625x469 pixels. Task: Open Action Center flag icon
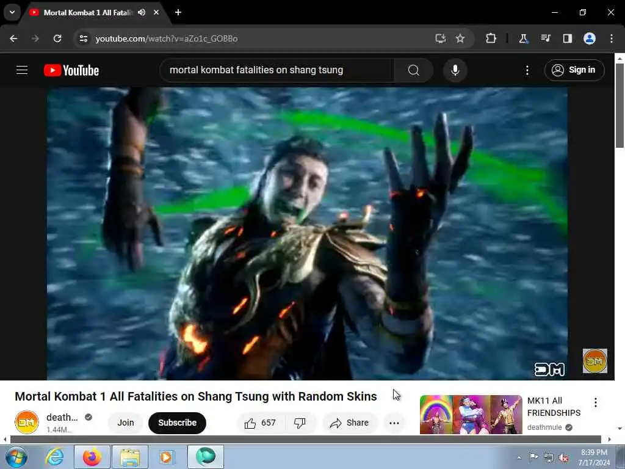click(533, 457)
